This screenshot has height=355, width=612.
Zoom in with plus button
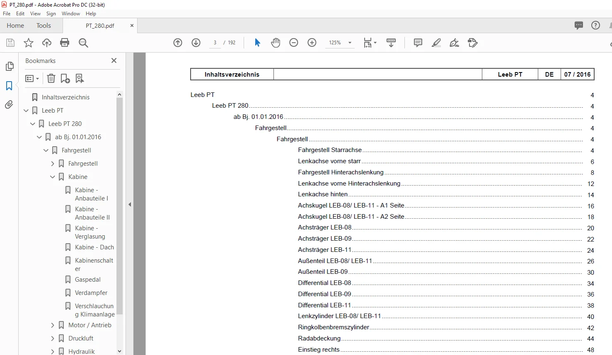tap(312, 43)
